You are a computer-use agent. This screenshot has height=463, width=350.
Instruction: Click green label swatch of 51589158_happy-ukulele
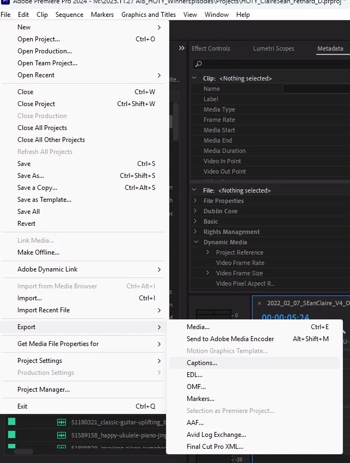tap(11, 434)
